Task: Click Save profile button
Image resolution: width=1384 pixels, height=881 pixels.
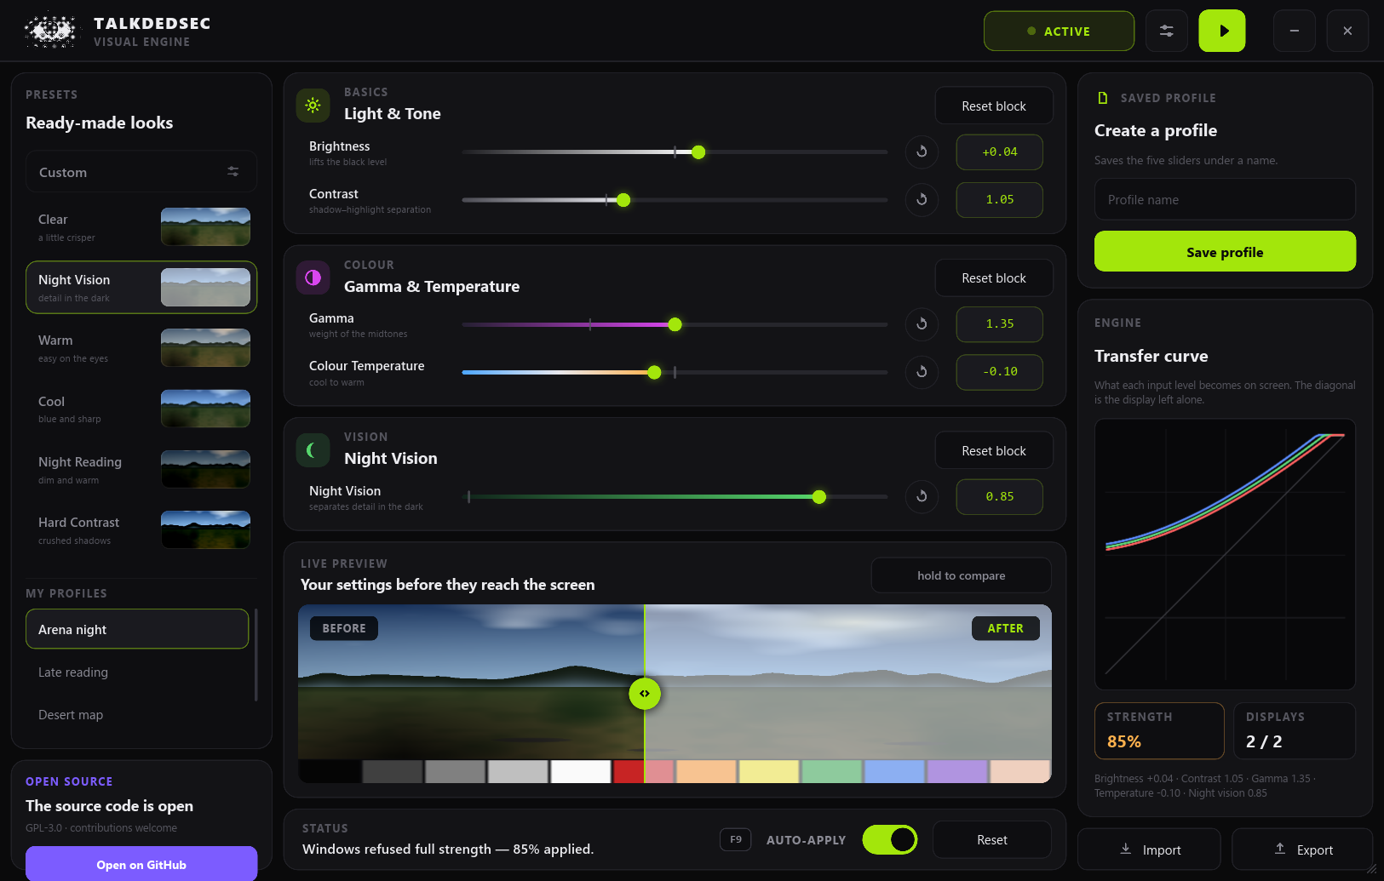Action: click(1225, 251)
